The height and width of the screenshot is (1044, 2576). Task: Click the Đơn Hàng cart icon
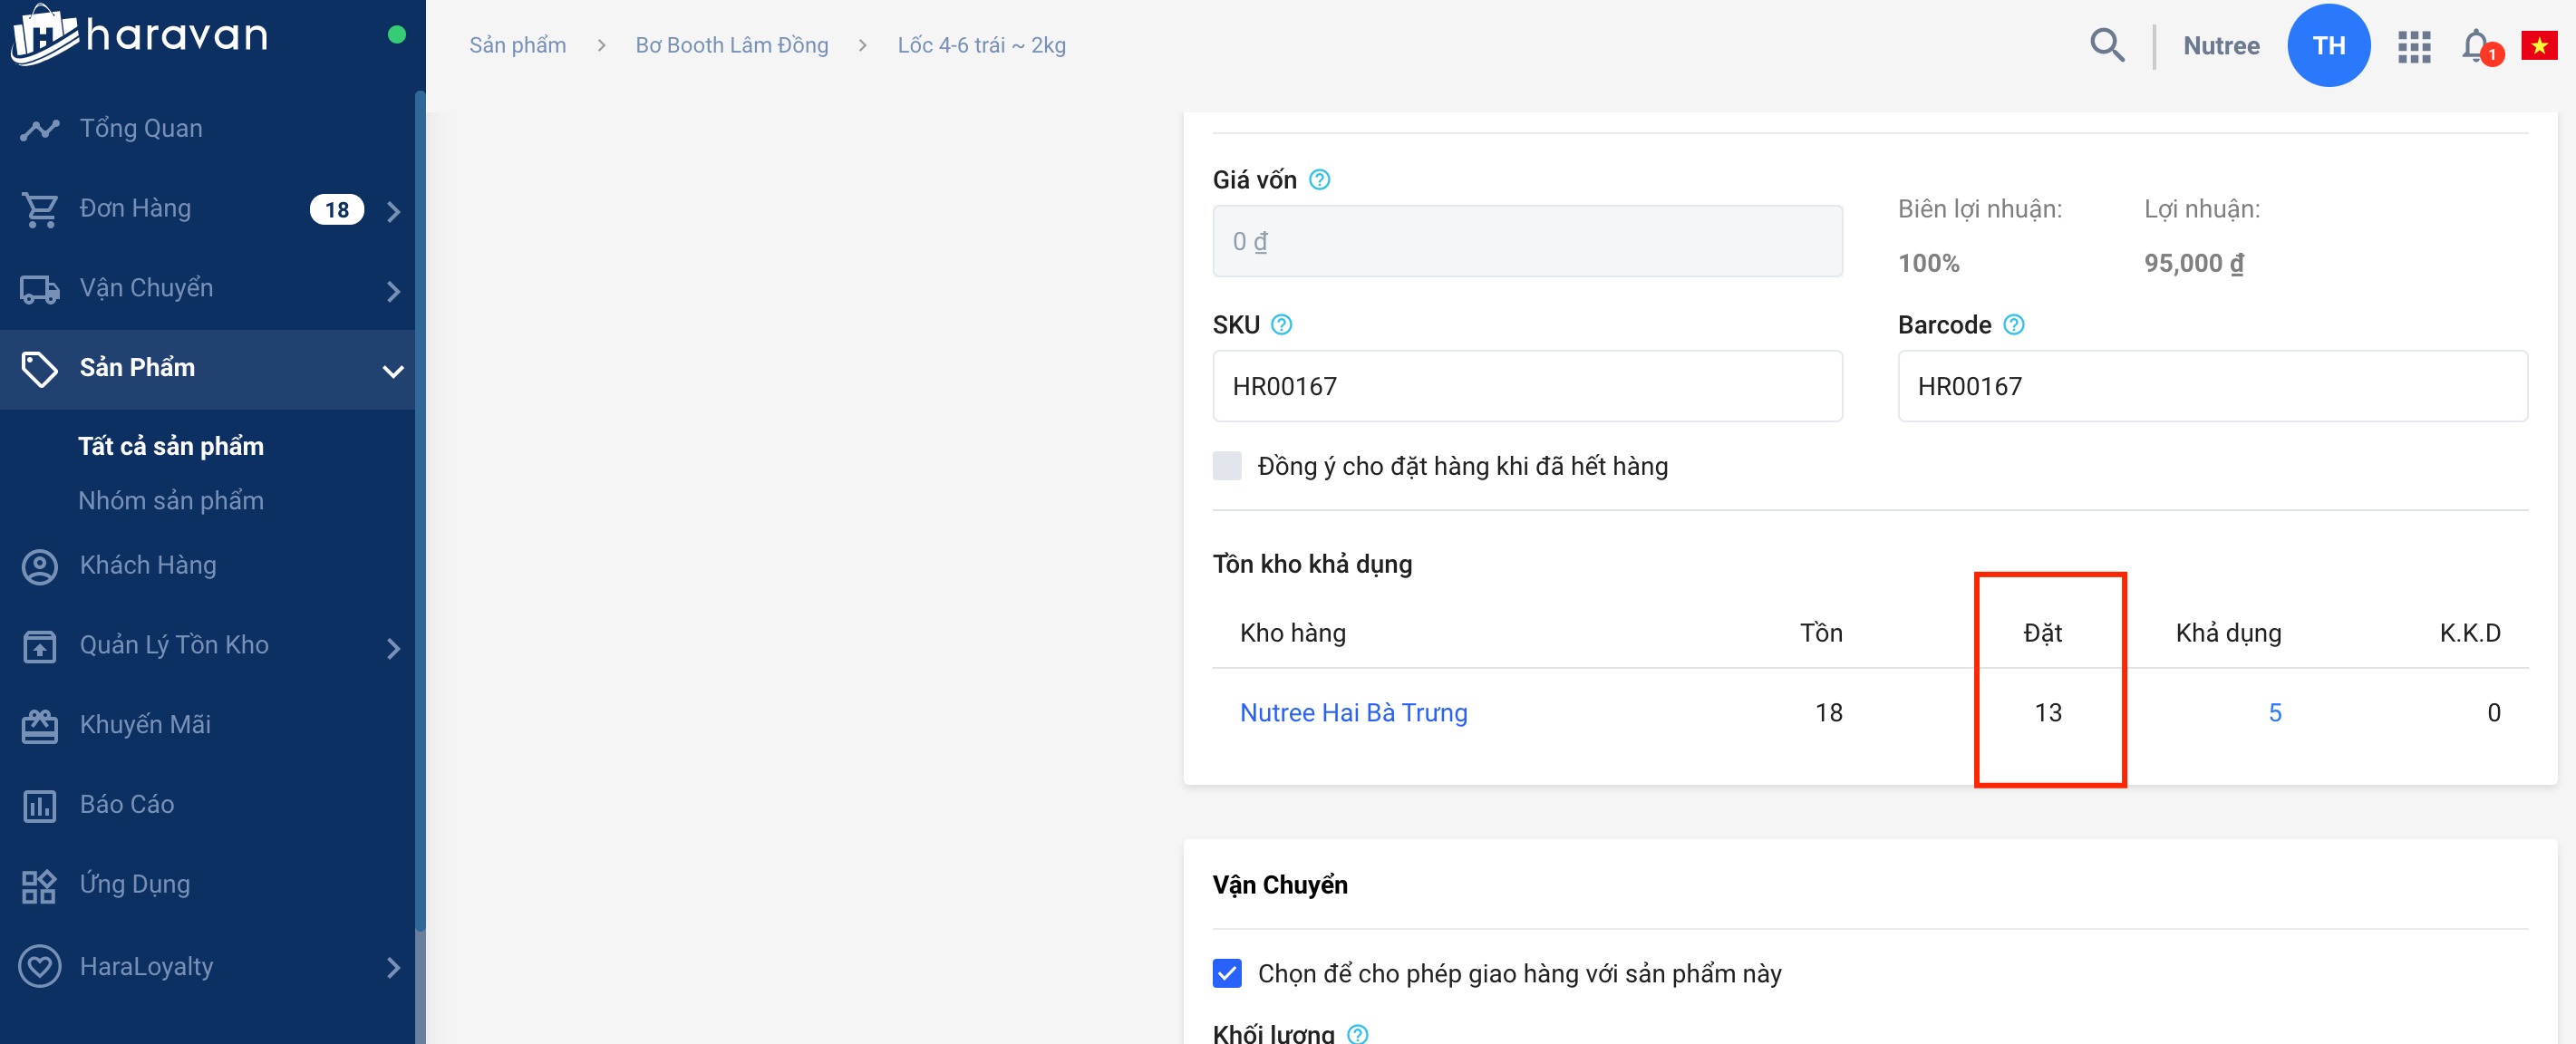(40, 209)
